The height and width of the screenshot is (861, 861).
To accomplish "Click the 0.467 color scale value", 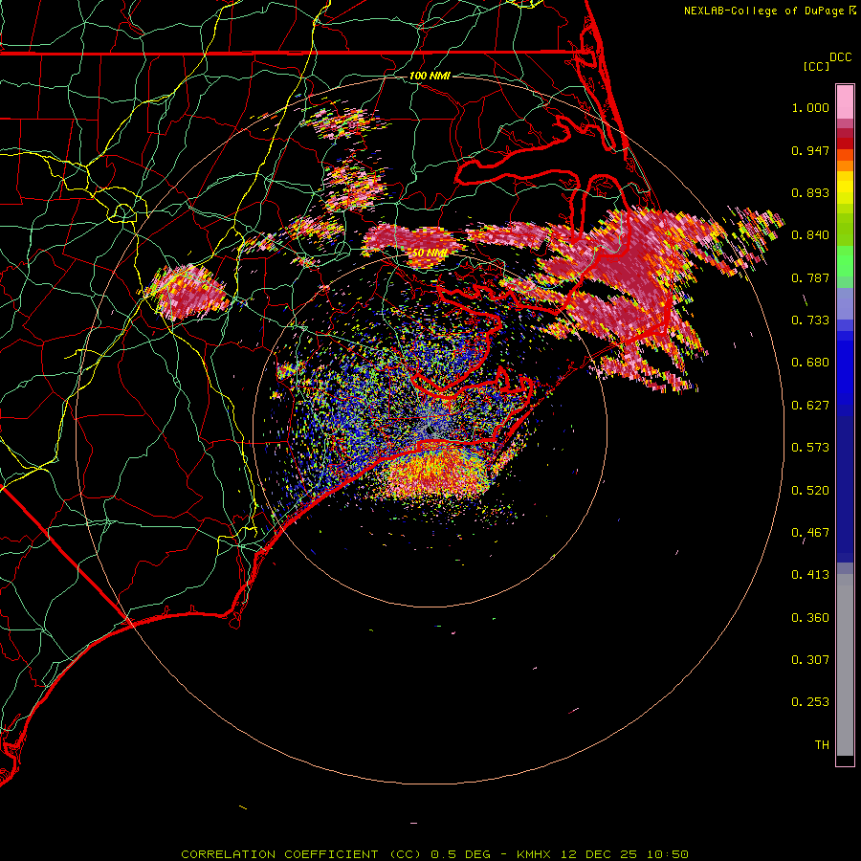I will tap(810, 533).
